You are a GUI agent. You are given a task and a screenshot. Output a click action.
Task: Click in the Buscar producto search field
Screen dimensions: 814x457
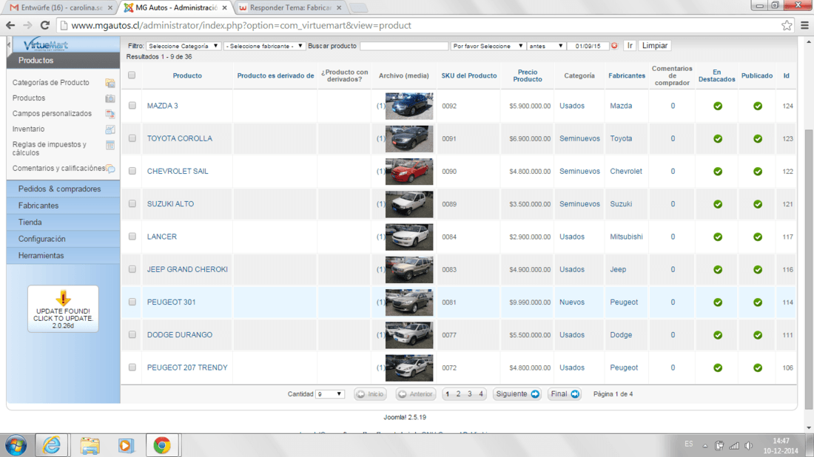point(404,46)
